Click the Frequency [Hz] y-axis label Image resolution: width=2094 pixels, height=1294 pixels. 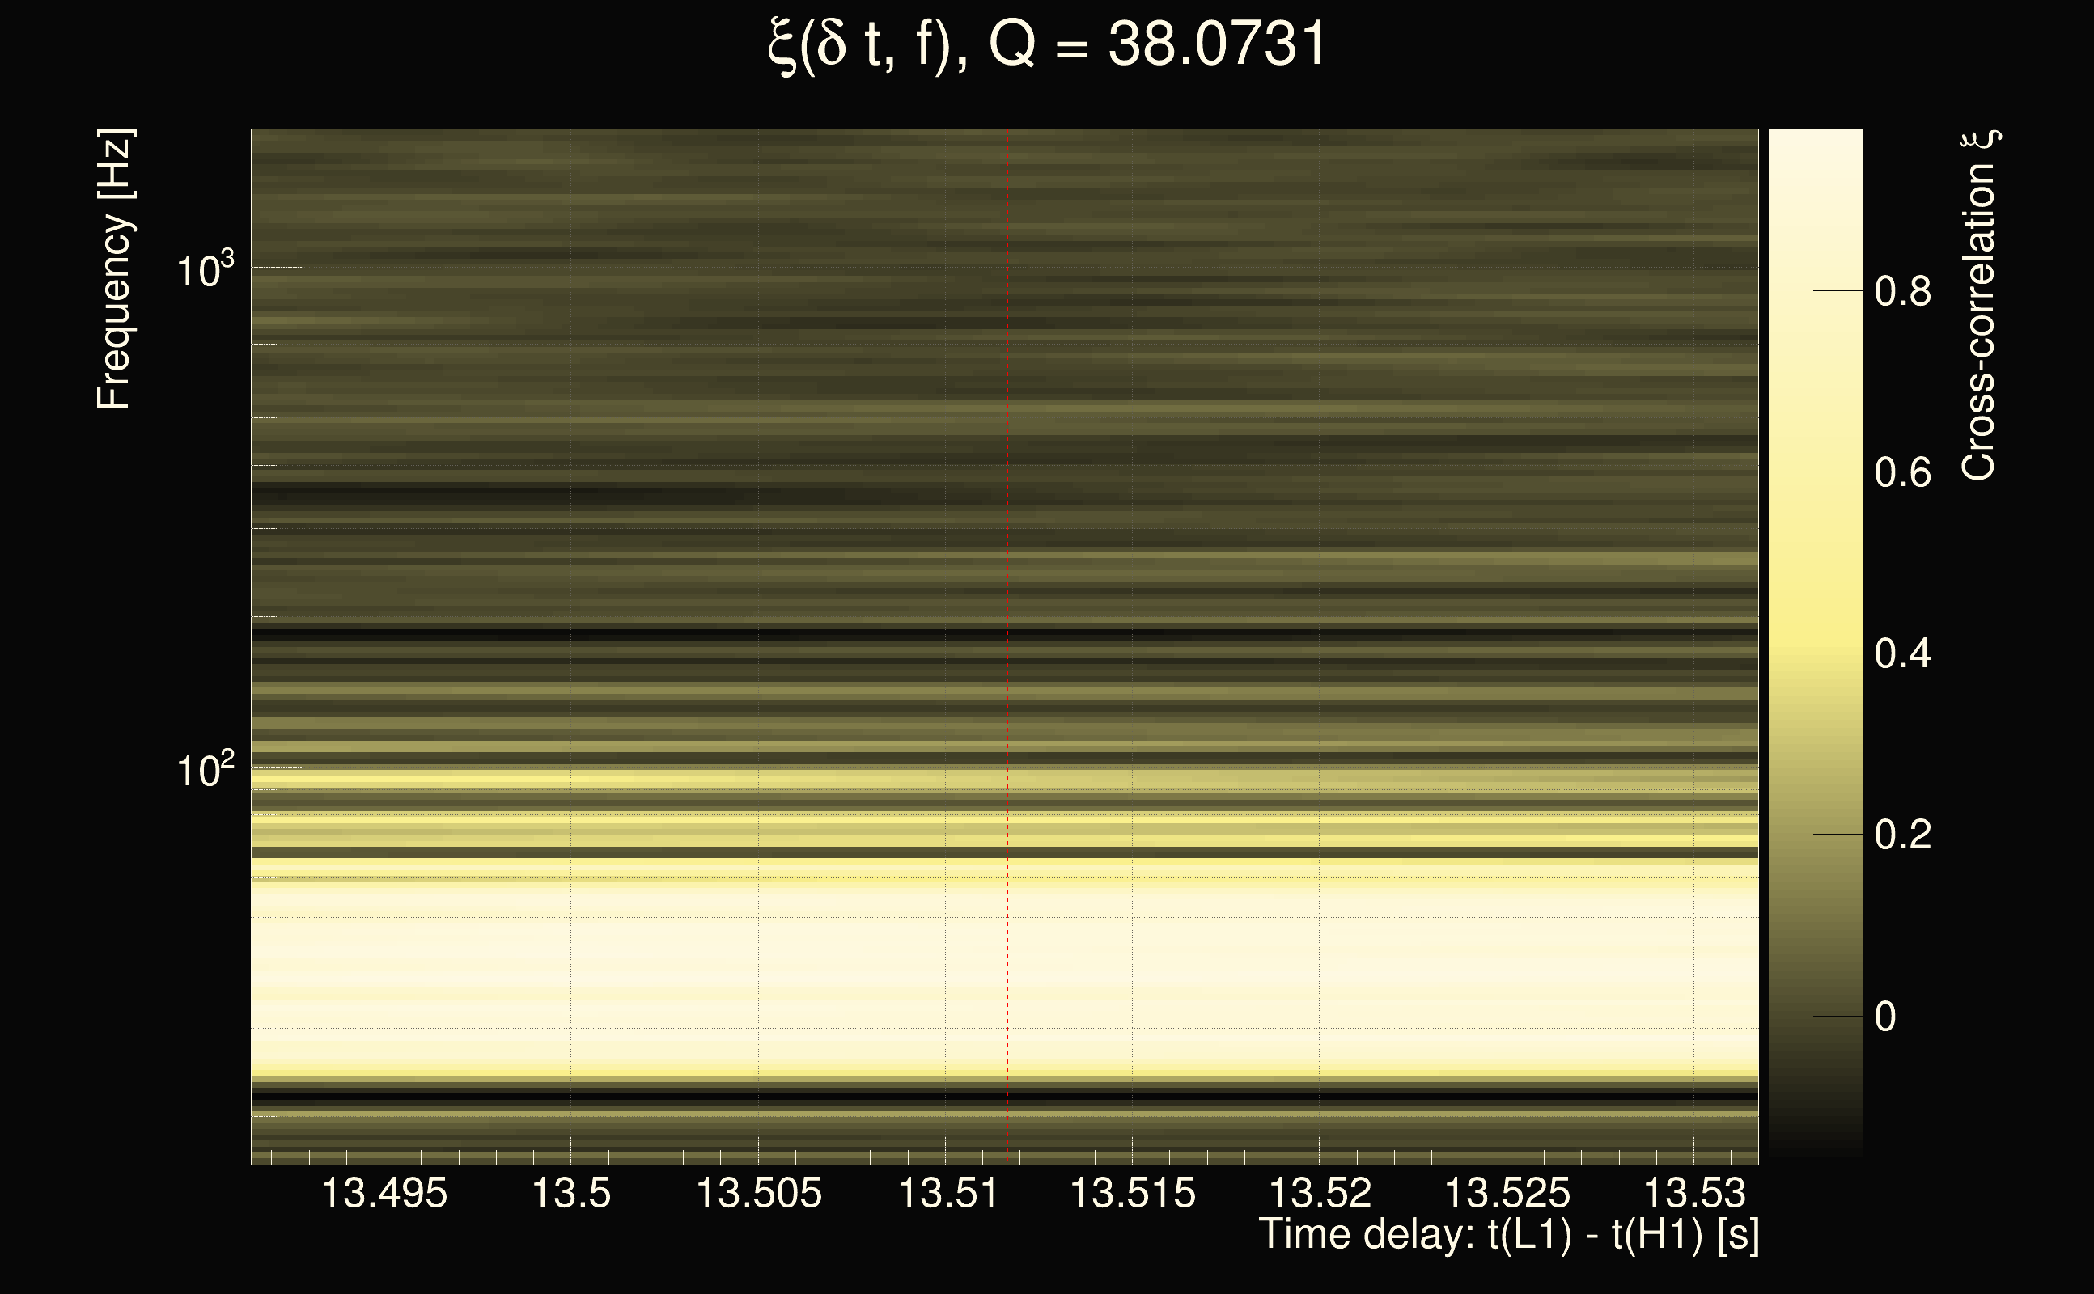114,269
